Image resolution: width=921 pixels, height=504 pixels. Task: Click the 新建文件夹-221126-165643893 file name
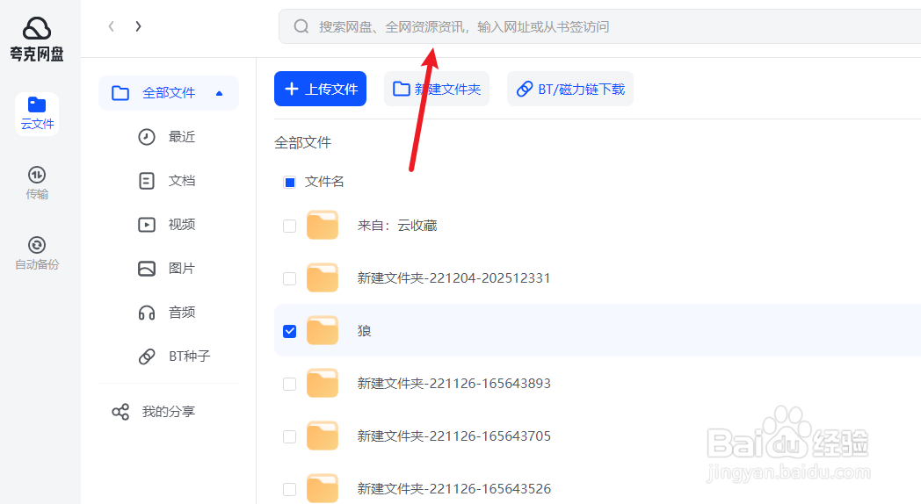[x=454, y=383]
